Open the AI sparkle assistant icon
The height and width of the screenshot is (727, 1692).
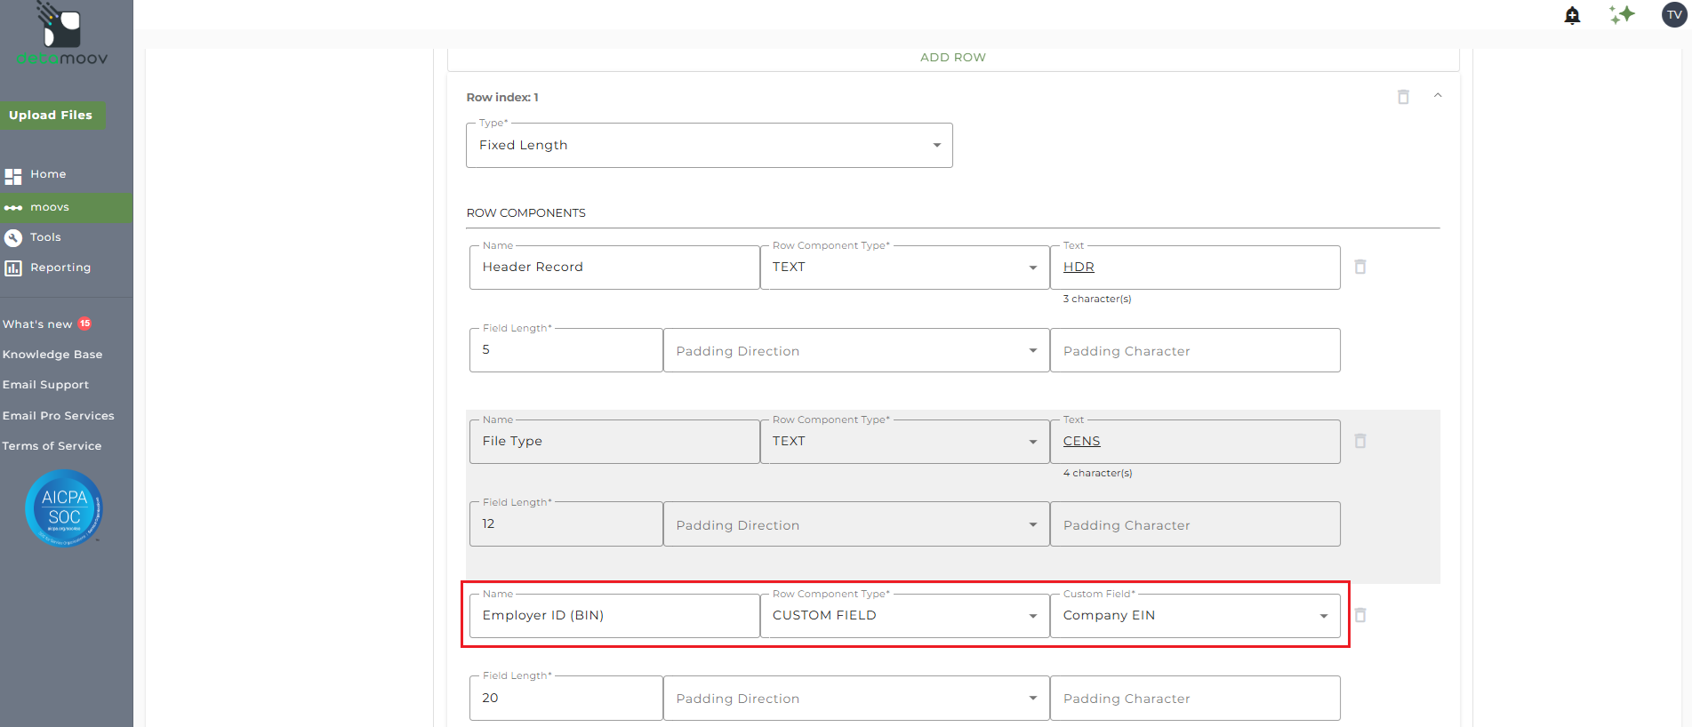(x=1622, y=14)
